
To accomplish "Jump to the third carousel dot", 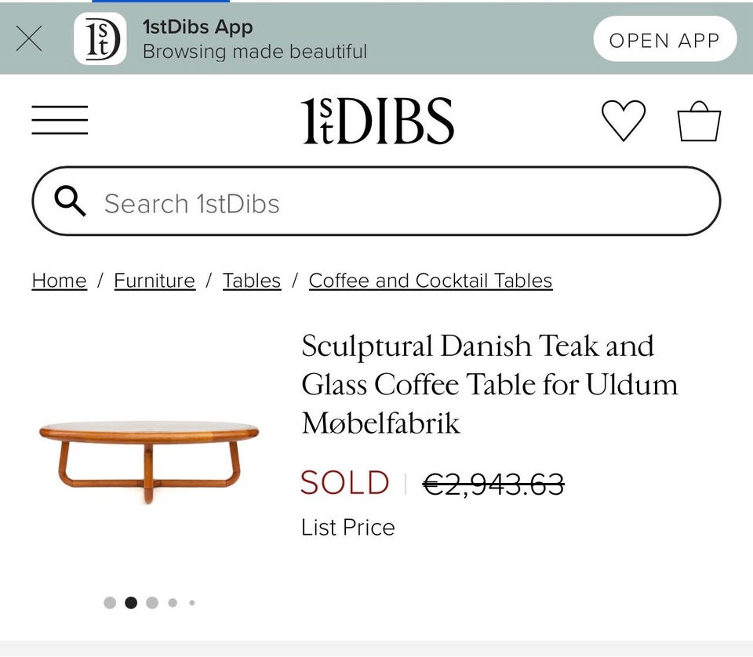I will pos(152,603).
